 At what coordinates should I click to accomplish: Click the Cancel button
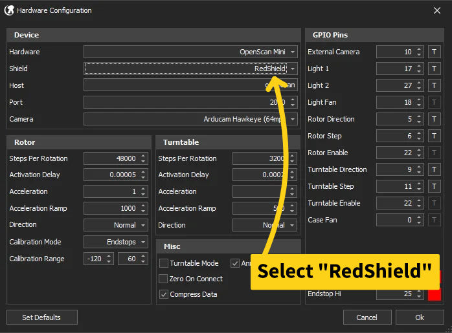[367, 317]
